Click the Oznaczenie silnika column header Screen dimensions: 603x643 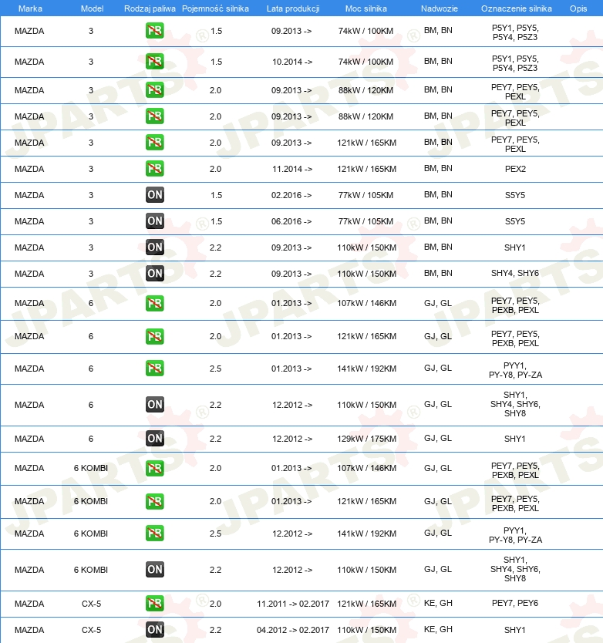[516, 8]
